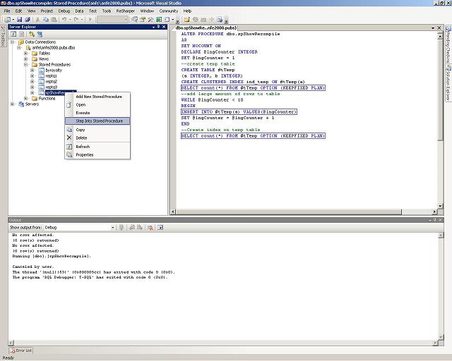Collapse the Stored Procedures folder
This screenshot has width=452, height=361.
tap(25, 64)
